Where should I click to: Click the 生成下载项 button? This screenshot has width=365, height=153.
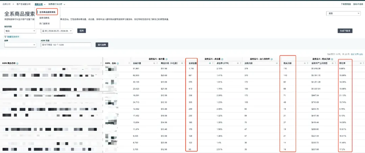345,31
